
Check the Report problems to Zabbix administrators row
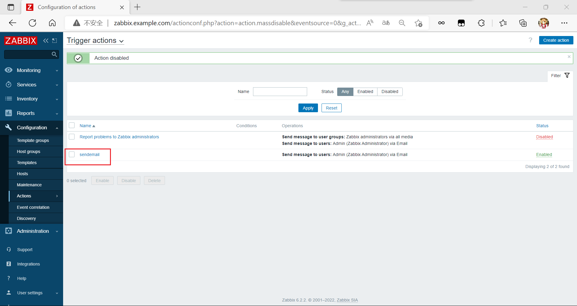(x=72, y=137)
